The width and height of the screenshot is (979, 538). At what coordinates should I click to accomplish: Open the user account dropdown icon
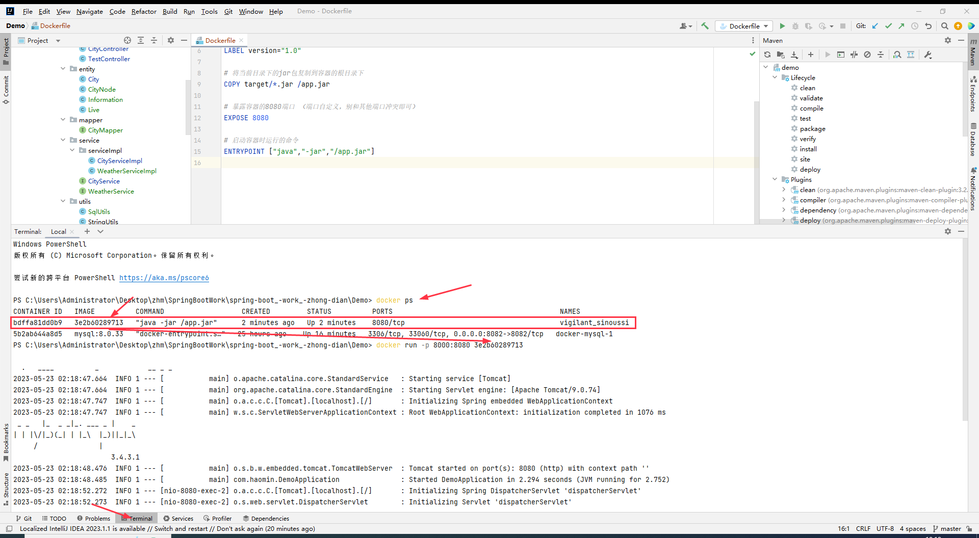pos(686,26)
